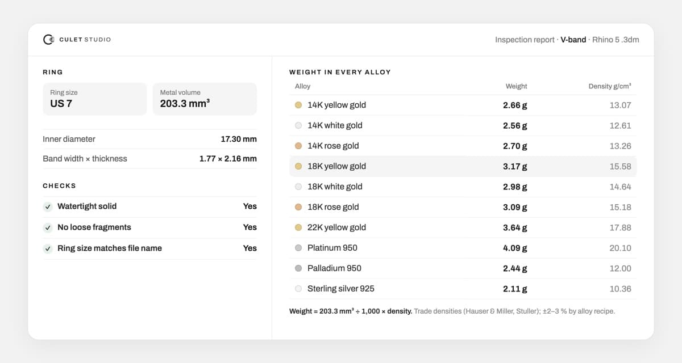Click the Ring size US 7 card

95,99
